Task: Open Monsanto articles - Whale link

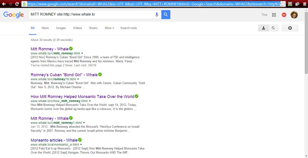Action: click(x=54, y=140)
